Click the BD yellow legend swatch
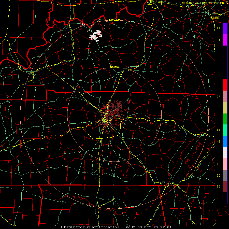229x229 pixels. click(x=225, y=108)
